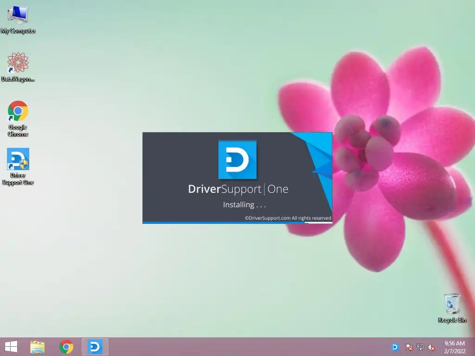Click the DriverSupport.com copyright text
Screen dimensions: 475x356
[x=288, y=218]
